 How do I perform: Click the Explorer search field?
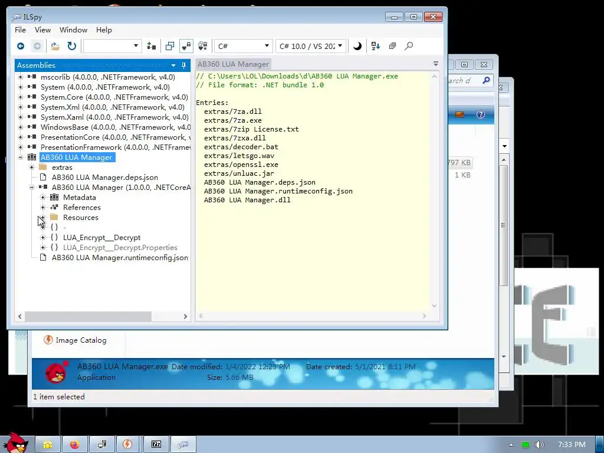point(470,80)
